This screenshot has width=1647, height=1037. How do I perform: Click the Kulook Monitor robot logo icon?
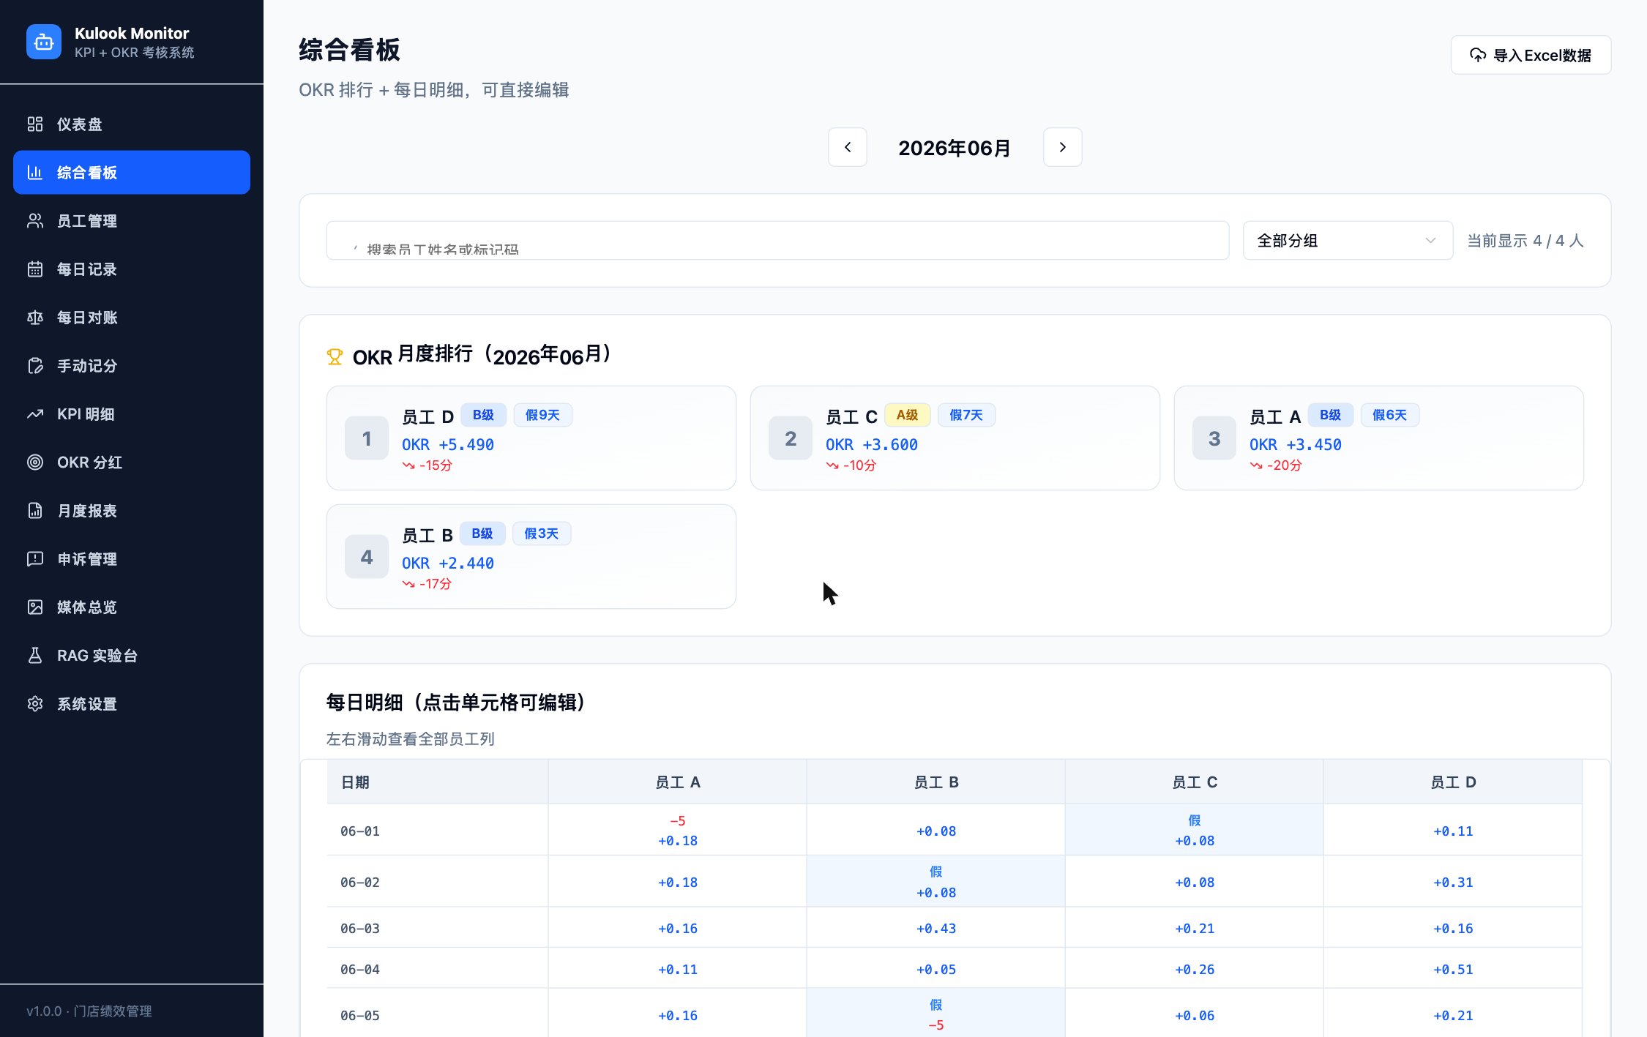pyautogui.click(x=44, y=42)
